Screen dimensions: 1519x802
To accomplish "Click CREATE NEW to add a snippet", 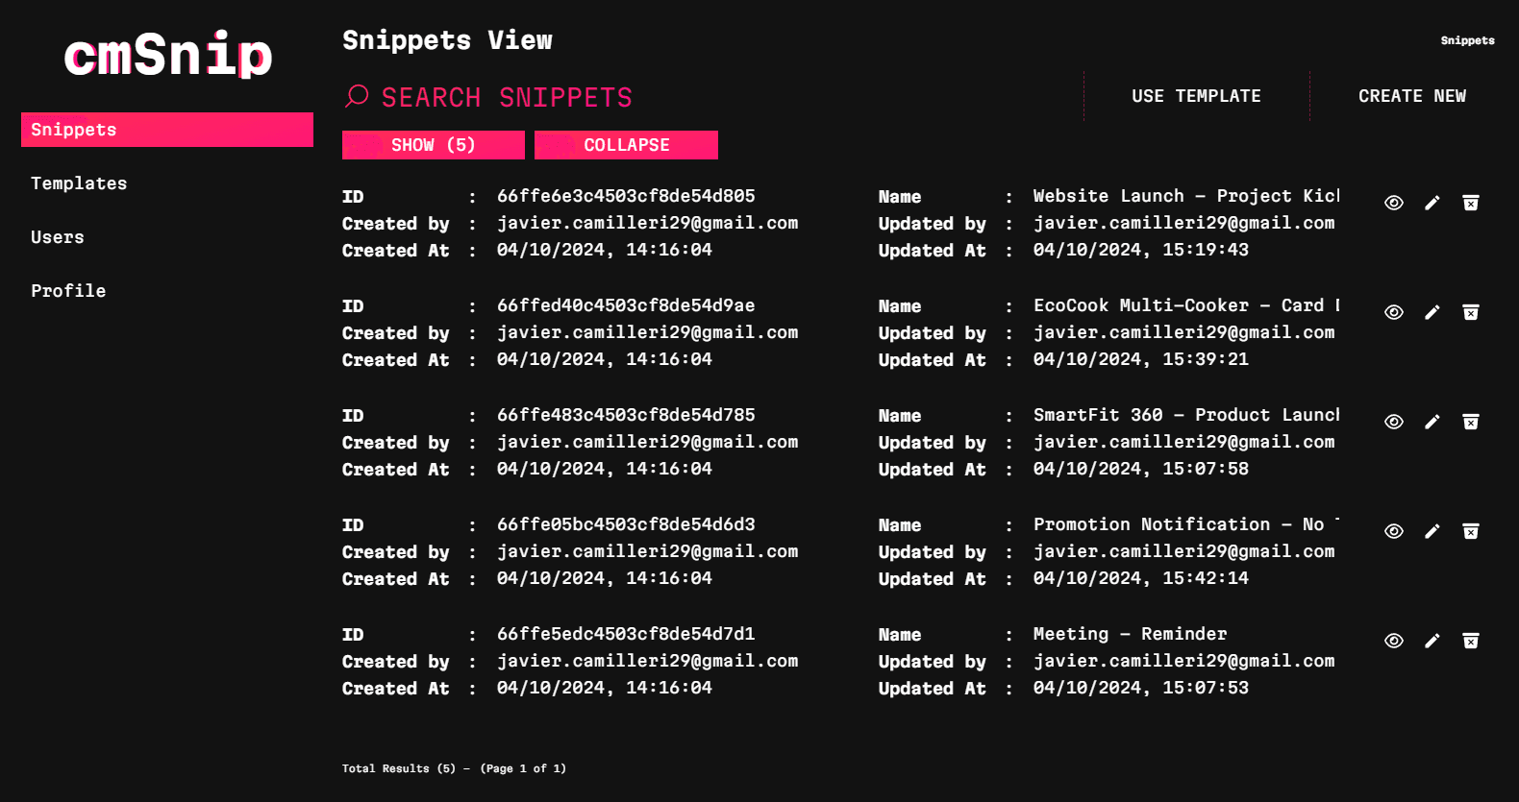I will [x=1411, y=96].
